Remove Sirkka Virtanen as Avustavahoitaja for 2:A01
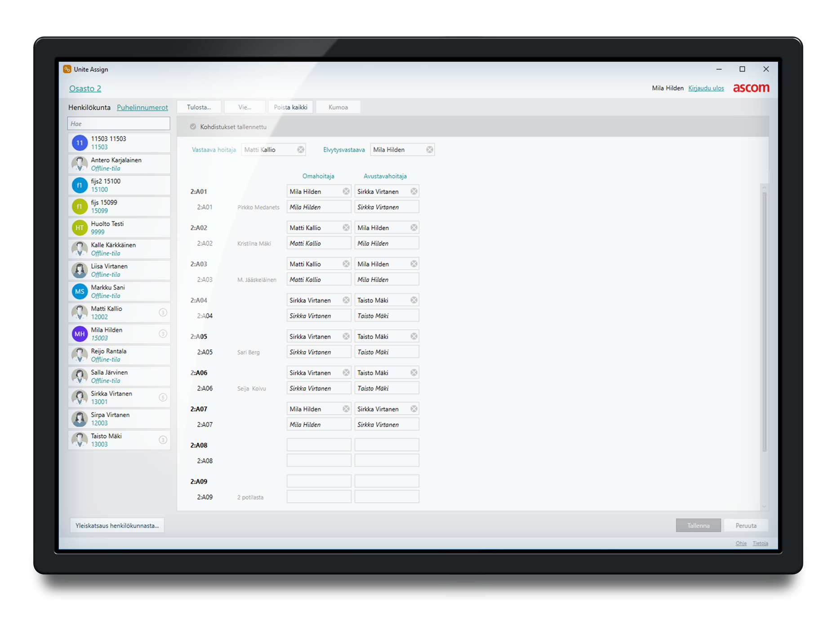The image size is (837, 618). [414, 191]
